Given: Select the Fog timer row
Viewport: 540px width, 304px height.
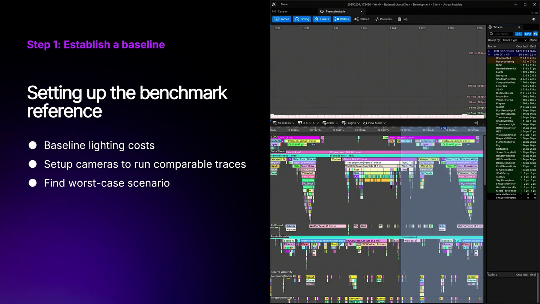Looking at the screenshot, I should click(x=513, y=145).
